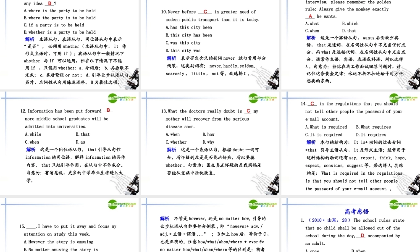The height and width of the screenshot is (252, 420).
Task: Click option 'C. It is required'
Action: 324,135
